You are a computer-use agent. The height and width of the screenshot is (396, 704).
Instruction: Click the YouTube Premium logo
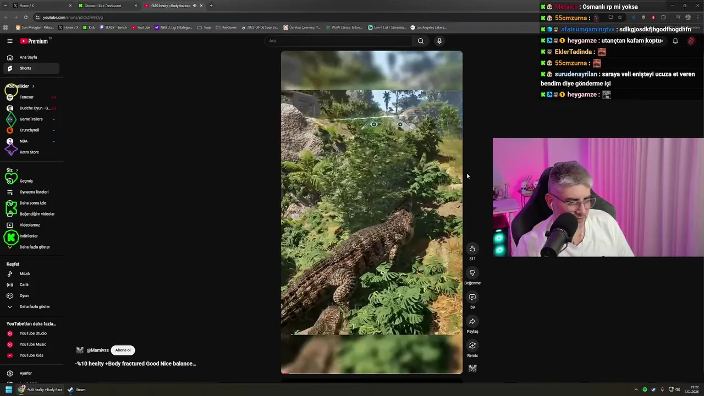click(35, 41)
